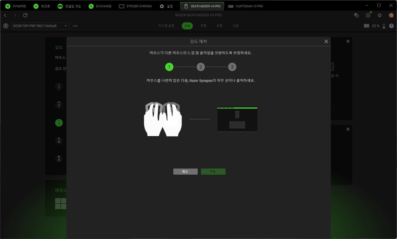Click the refresh icon

[x=25, y=16]
